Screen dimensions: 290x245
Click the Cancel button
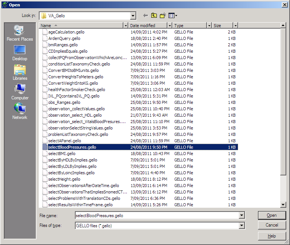pos(272,225)
